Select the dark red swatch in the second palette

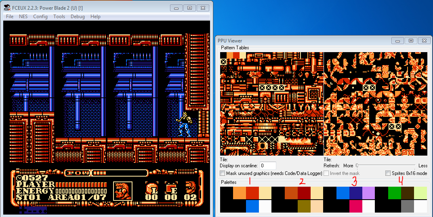pyautogui.click(x=304, y=193)
